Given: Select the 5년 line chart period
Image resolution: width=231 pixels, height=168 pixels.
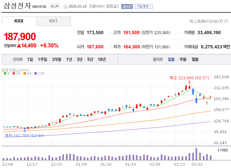Looking at the screenshot, I should click(90, 59).
